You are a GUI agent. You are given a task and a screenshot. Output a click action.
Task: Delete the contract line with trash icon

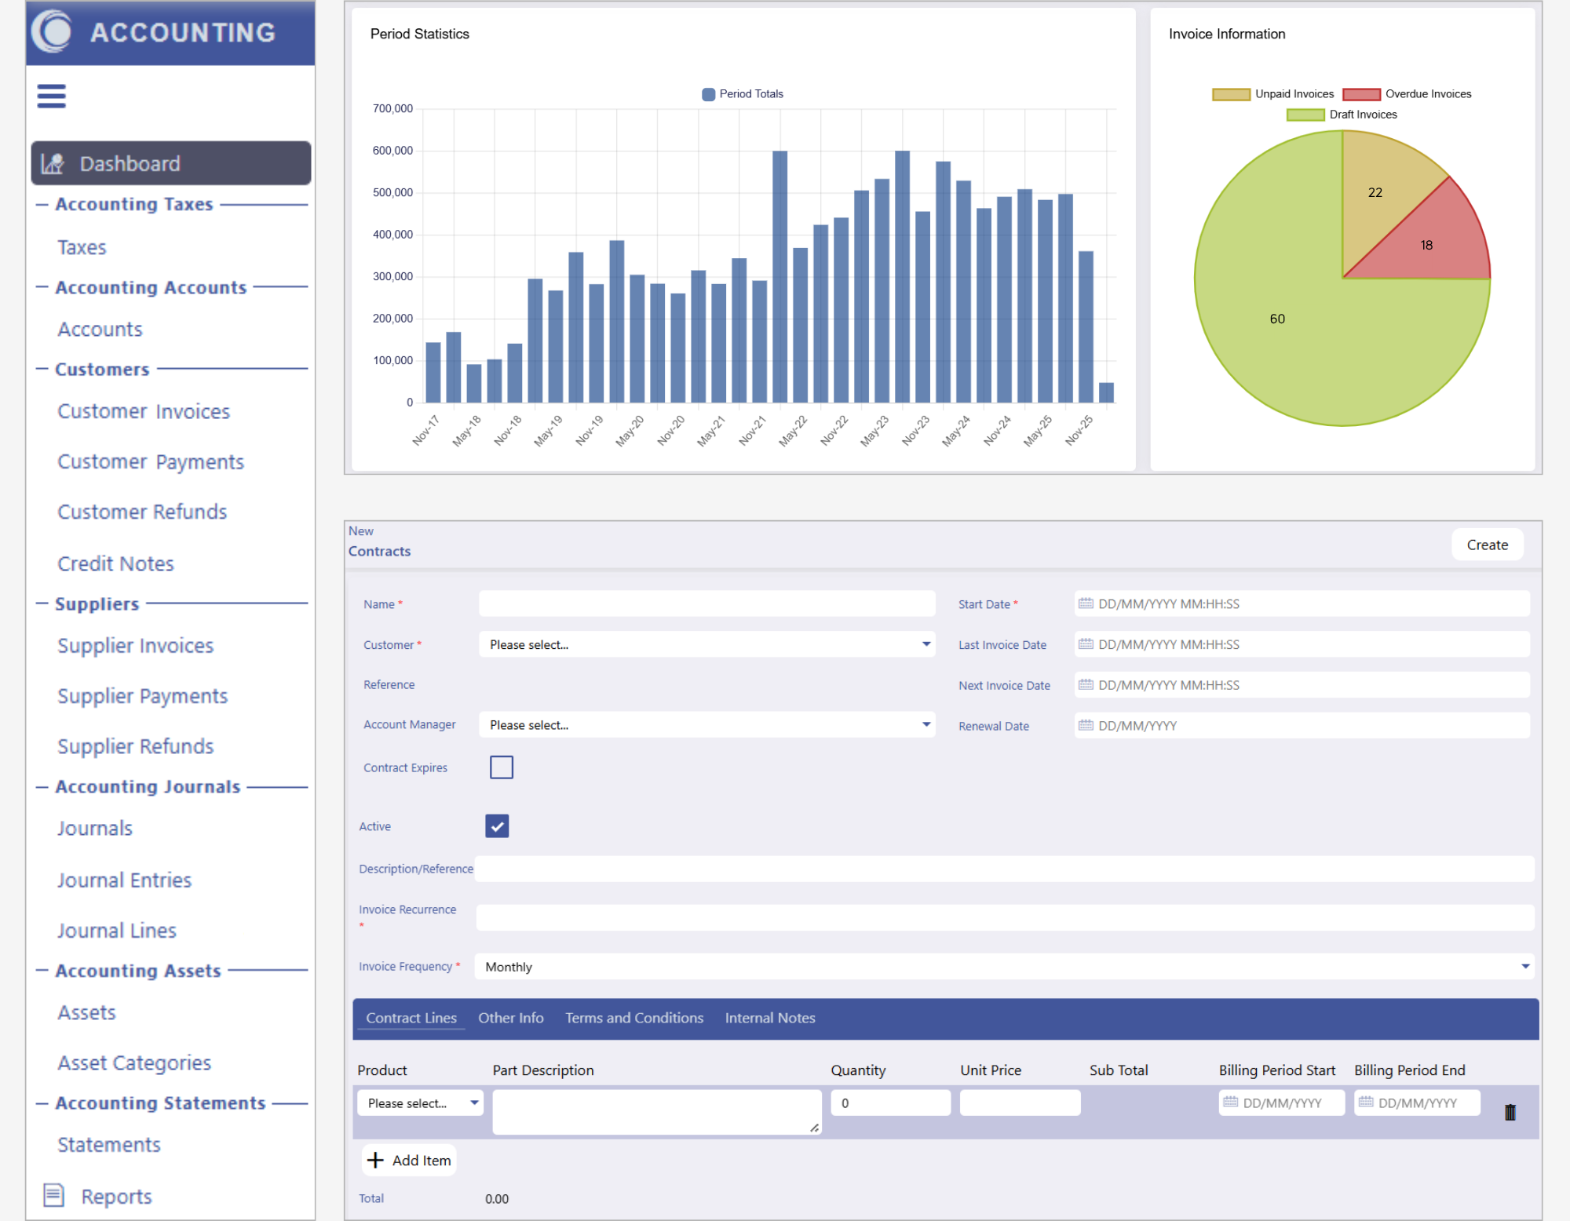click(1510, 1112)
